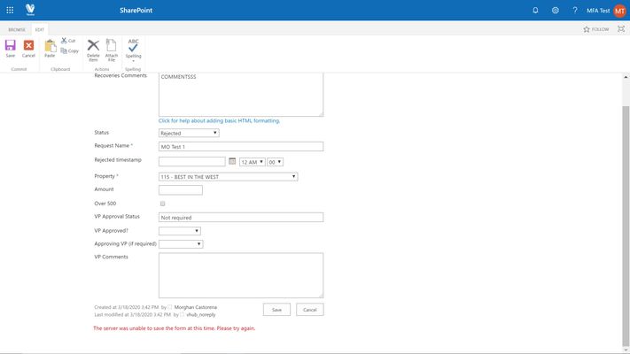The image size is (630, 354).
Task: Focus the VP Comments text area
Action: (x=241, y=275)
